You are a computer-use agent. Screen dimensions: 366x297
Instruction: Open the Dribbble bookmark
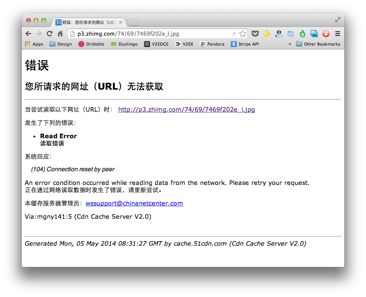(x=91, y=44)
